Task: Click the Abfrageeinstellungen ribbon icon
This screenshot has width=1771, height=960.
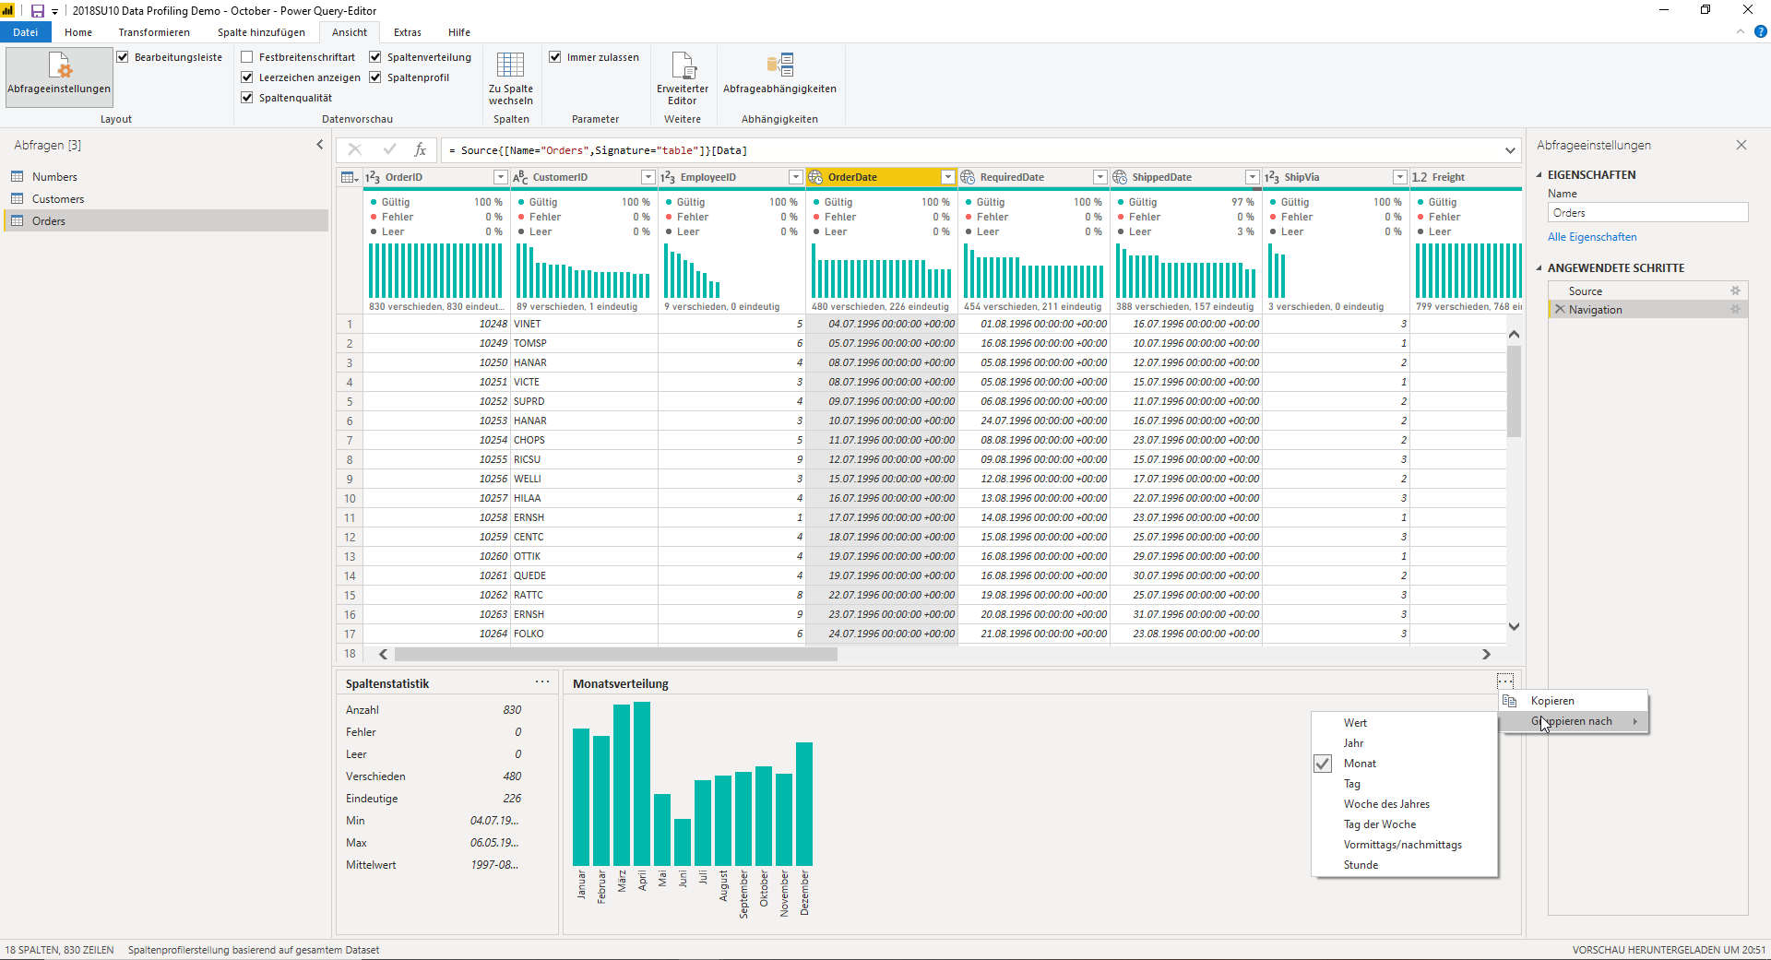Action: [59, 66]
